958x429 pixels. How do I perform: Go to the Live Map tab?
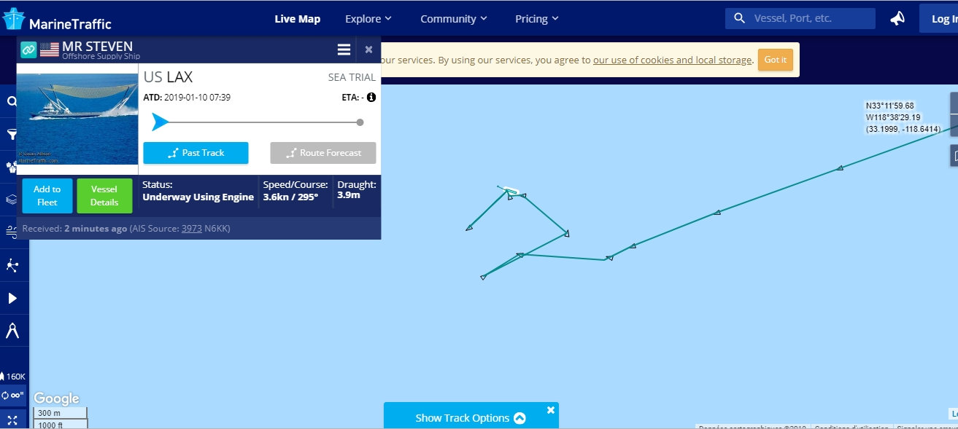click(297, 19)
